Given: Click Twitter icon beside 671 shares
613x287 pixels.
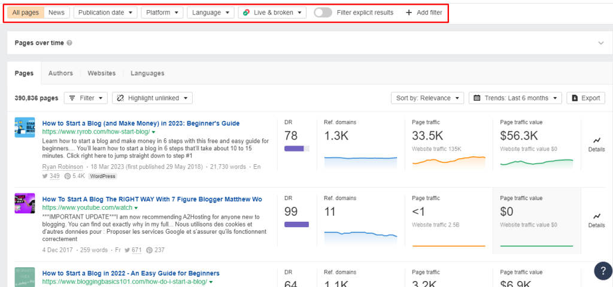Looking at the screenshot, I should [128, 250].
